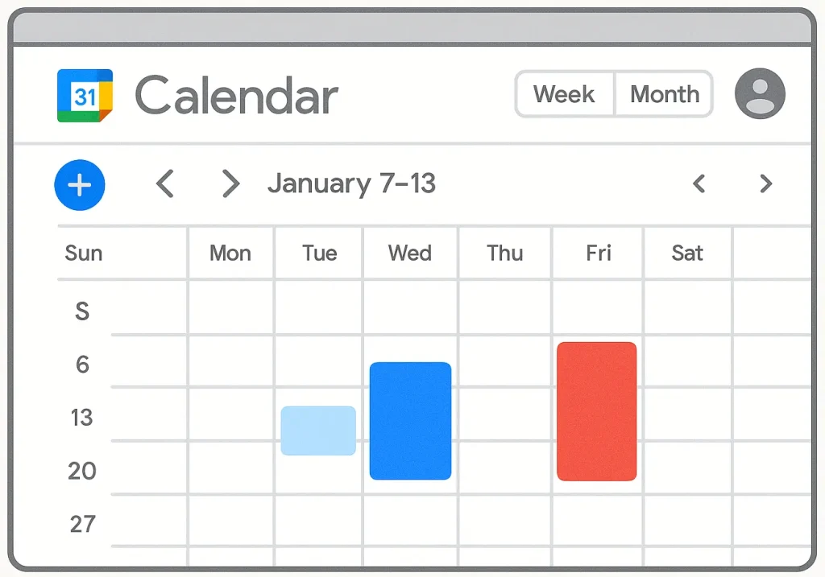
Task: Go to next week with right chevron
Action: (230, 184)
